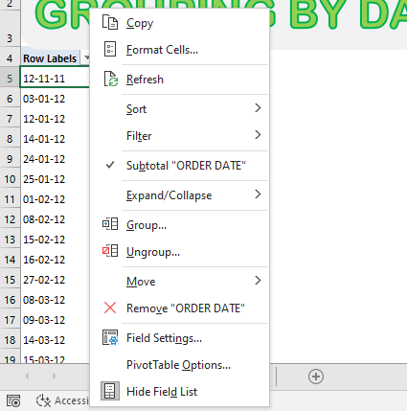Choose PivotTable Options... from menu
Image resolution: width=407 pixels, height=411 pixels.
(179, 365)
